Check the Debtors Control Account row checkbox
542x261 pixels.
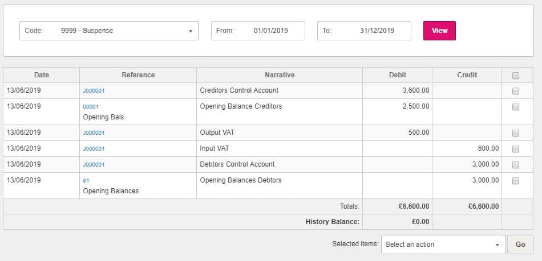(x=516, y=165)
